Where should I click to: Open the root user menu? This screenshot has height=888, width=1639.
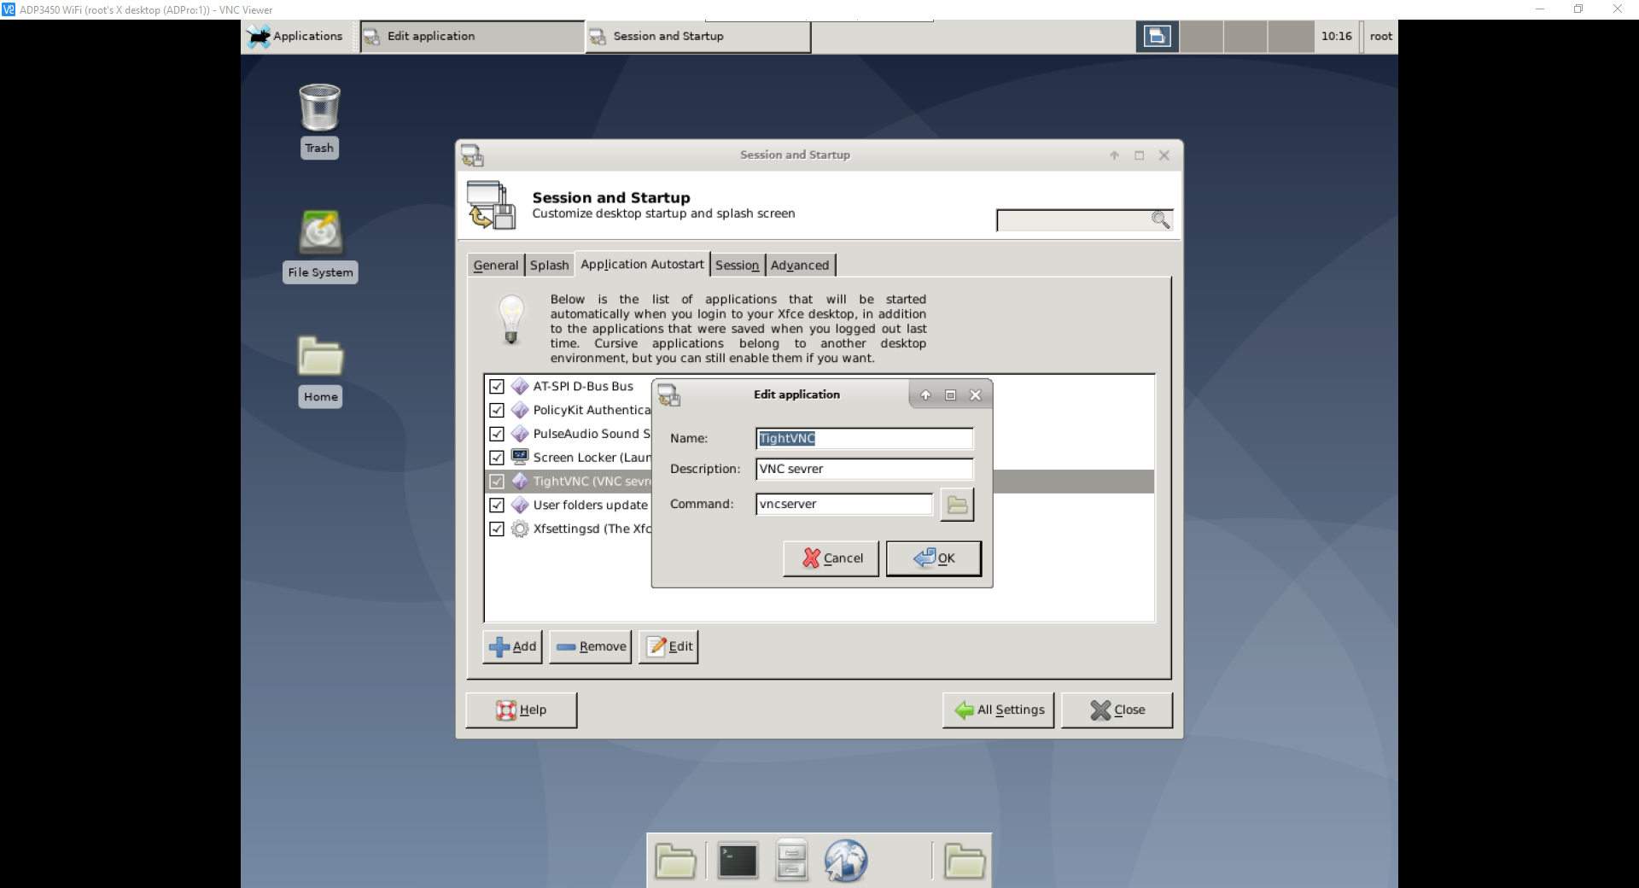pos(1380,37)
